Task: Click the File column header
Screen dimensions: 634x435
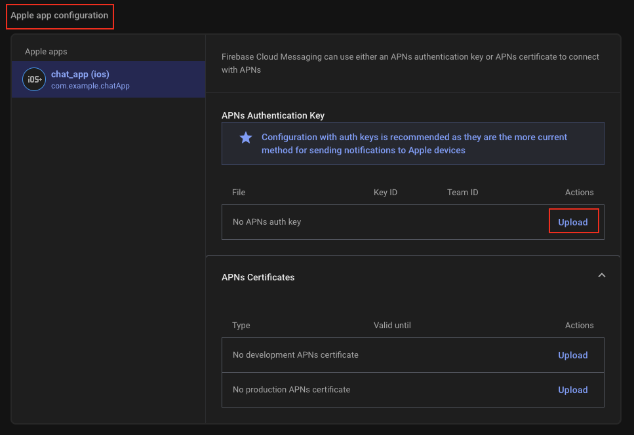Action: [239, 193]
